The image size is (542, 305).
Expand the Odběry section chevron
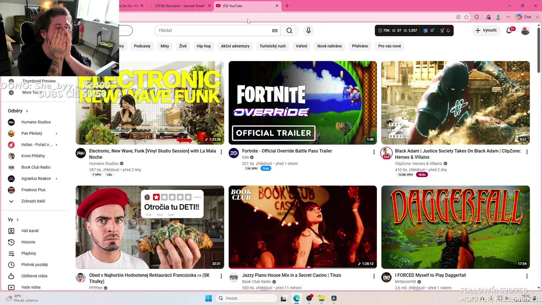(27, 111)
